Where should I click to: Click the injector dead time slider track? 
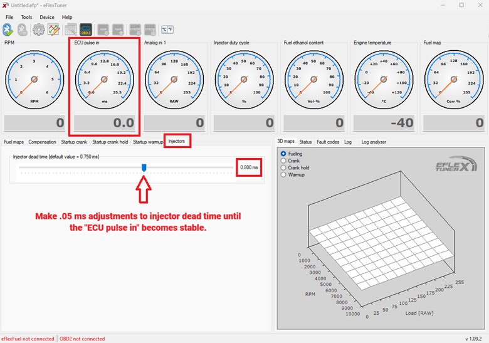click(x=126, y=167)
